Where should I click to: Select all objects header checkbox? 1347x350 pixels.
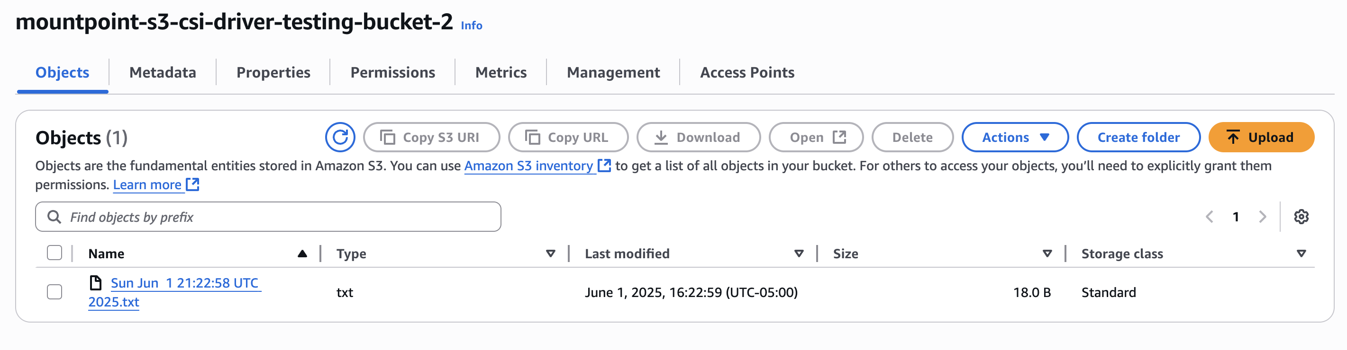[x=55, y=253]
